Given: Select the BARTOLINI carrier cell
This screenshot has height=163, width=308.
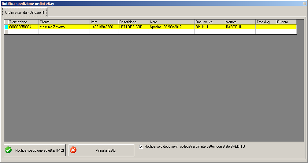Looking at the screenshot, I should click(240, 27).
